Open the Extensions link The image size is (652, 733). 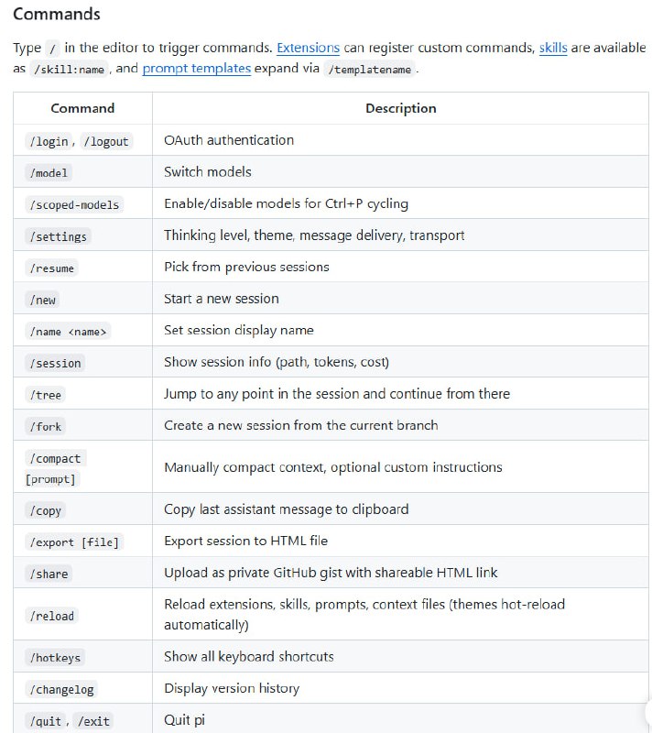point(308,48)
